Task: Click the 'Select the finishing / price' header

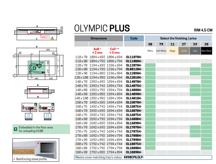Action: pos(178,38)
